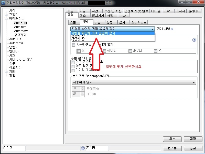This screenshot has width=205, height=154.
Task: Open hunting mode dropdown arrow
Action: pos(153,29)
